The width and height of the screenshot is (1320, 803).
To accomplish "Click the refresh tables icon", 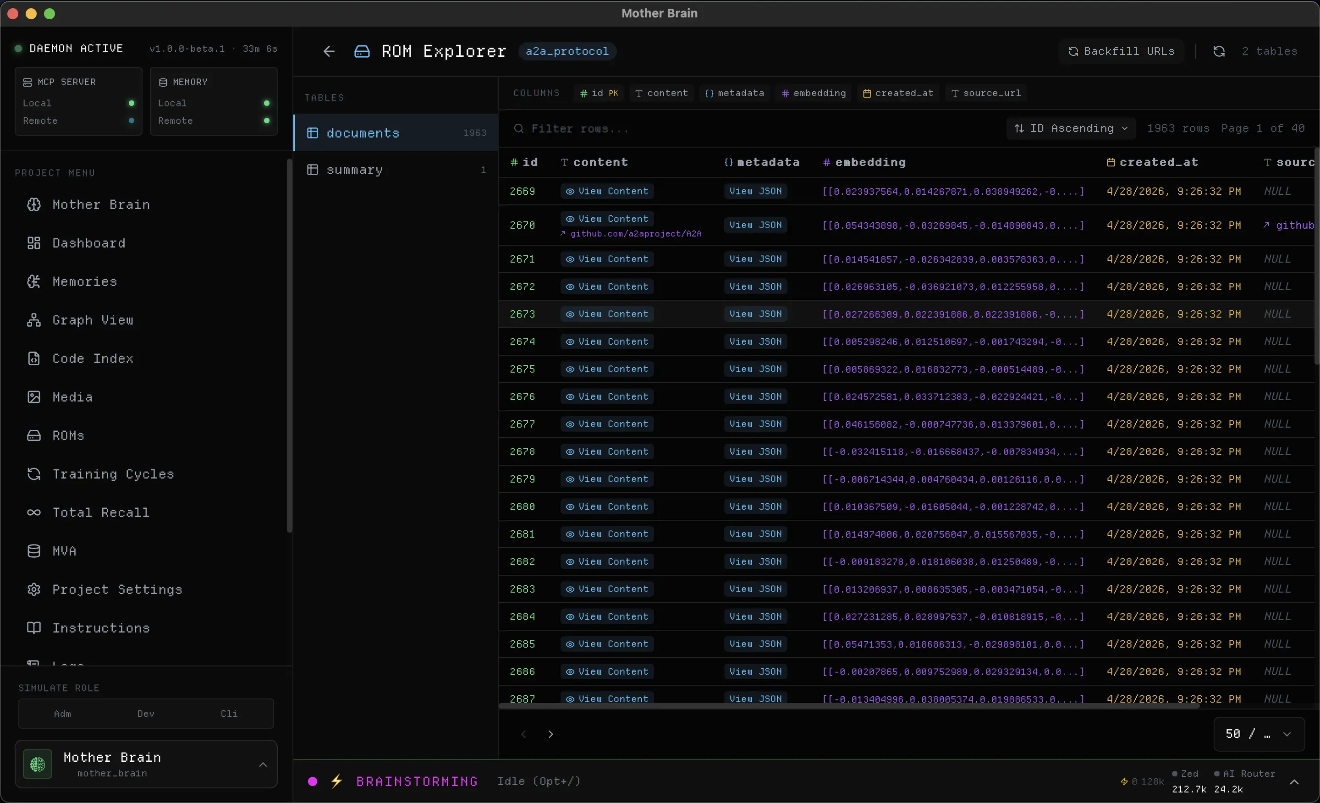I will 1219,51.
